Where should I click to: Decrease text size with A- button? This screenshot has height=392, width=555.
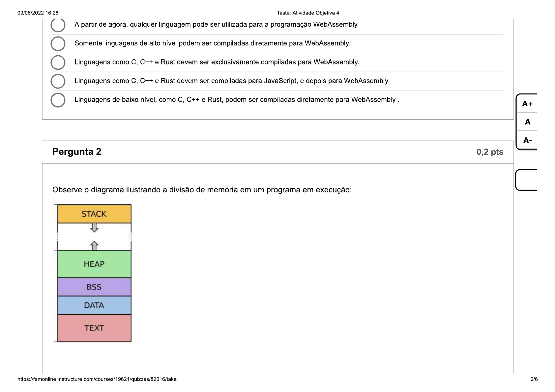click(x=528, y=140)
